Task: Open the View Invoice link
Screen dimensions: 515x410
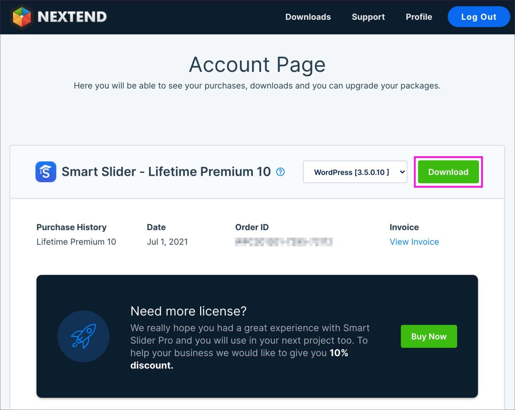Action: [414, 242]
